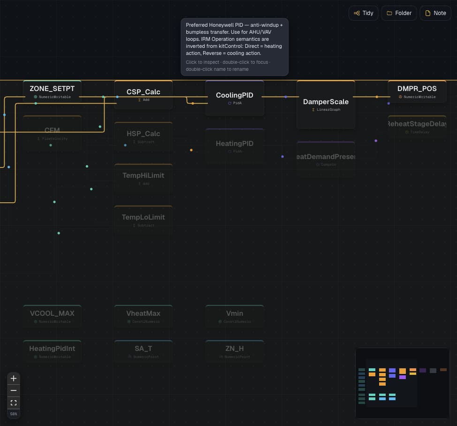Create a new Folder from toolbar
Image resolution: width=457 pixels, height=426 pixels.
pos(399,13)
